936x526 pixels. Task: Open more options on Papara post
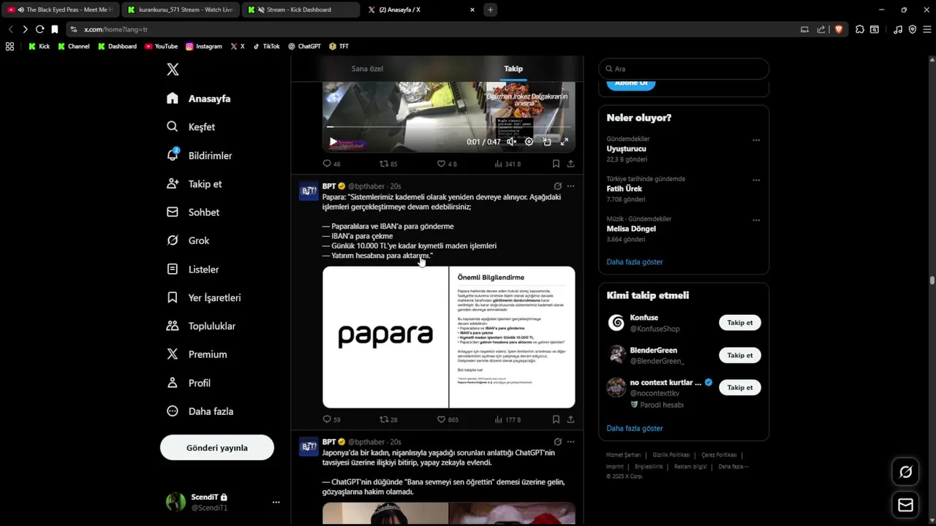(x=570, y=186)
